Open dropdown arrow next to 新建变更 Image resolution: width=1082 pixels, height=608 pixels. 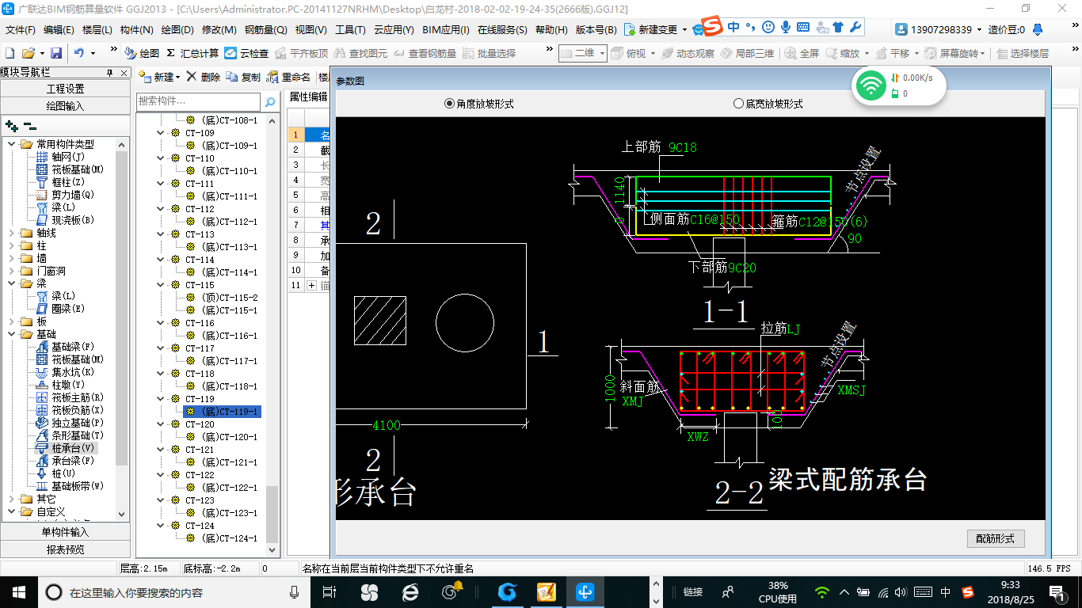[x=684, y=30]
